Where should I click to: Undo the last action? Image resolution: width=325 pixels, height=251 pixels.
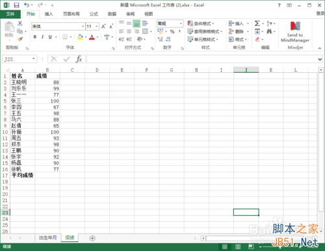tap(27, 5)
